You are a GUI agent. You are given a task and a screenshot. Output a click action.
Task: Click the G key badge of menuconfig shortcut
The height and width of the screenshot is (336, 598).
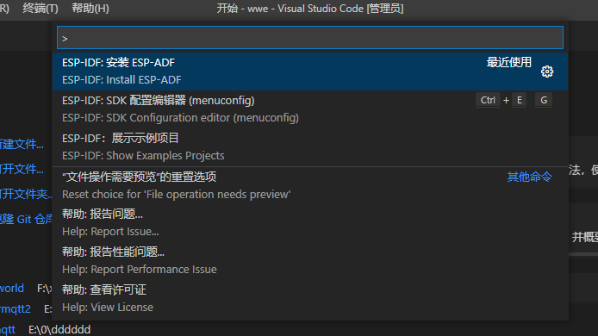coord(544,100)
